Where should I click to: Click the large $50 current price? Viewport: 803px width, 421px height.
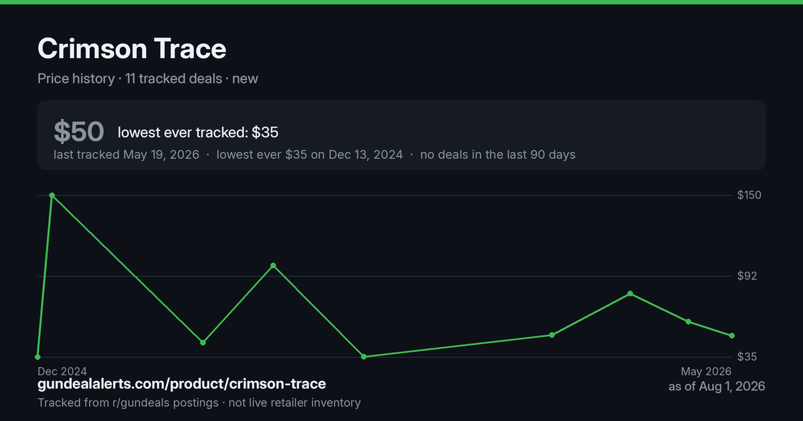(x=79, y=132)
